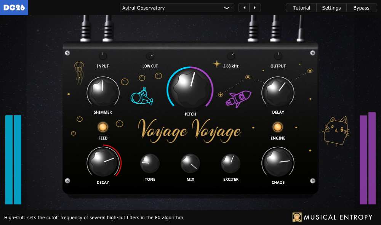Click the Voyage Voyage title script
Screen dimensions: 381x225
tap(189, 131)
